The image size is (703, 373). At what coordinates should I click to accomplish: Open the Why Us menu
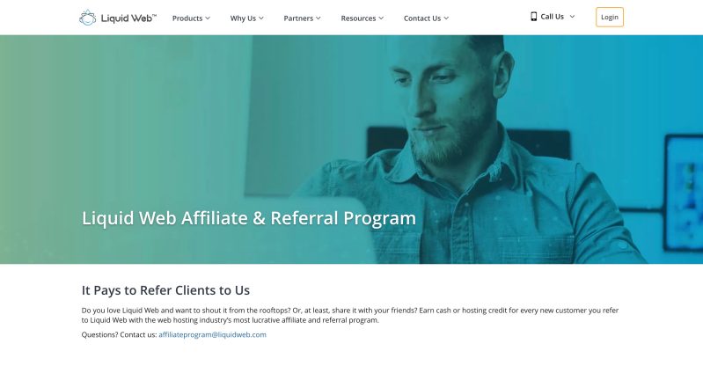click(x=243, y=18)
